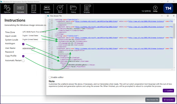Collapse the component node on line 33
Viewport: 177px width, 104px height.
click(x=52, y=48)
